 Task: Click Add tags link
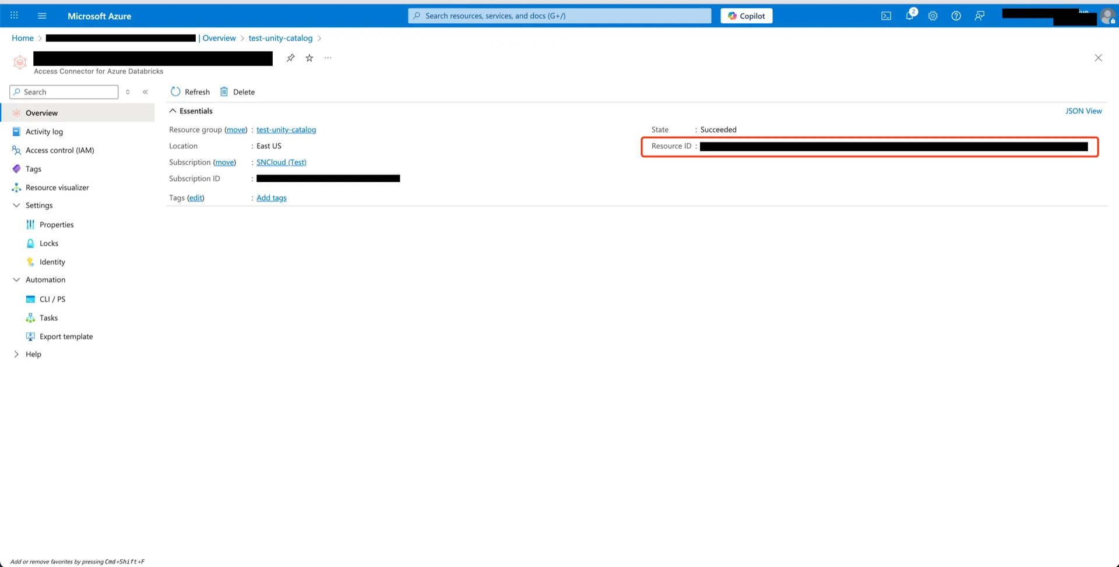(x=272, y=198)
